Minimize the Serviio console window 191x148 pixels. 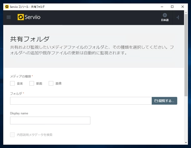[162, 7]
